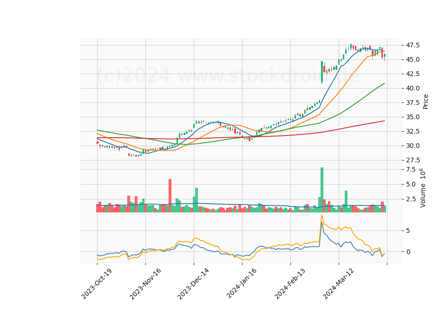Select the 42.5 price axis tick
The image size is (446, 320).
(x=413, y=74)
